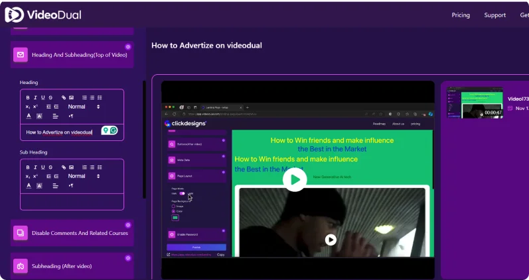Toggle bold in the Heading editor toolbar
The width and height of the screenshot is (529, 280).
pyautogui.click(x=28, y=97)
